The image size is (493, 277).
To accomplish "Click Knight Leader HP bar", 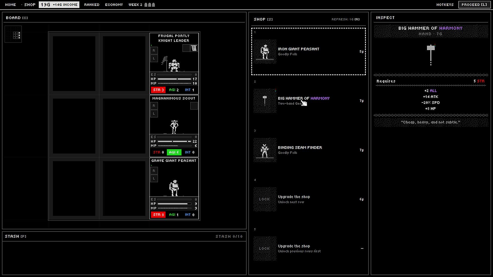I will click(174, 79).
